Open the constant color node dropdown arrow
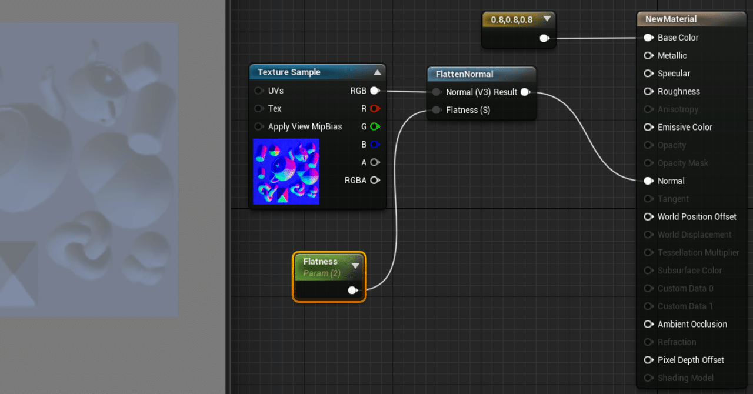The image size is (753, 394). (x=547, y=19)
